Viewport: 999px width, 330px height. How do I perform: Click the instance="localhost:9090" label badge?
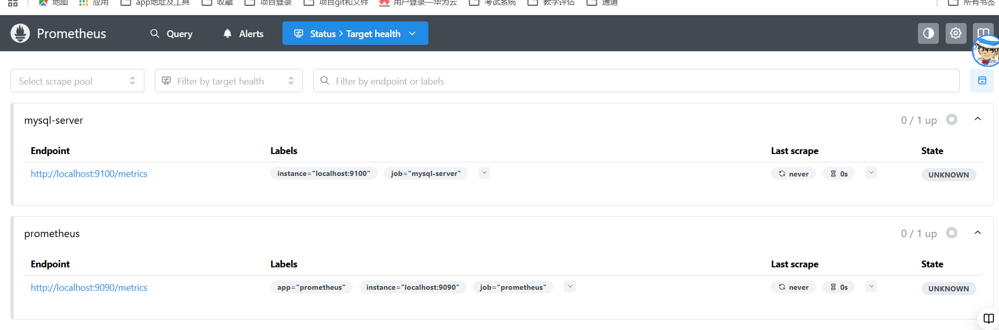(413, 287)
